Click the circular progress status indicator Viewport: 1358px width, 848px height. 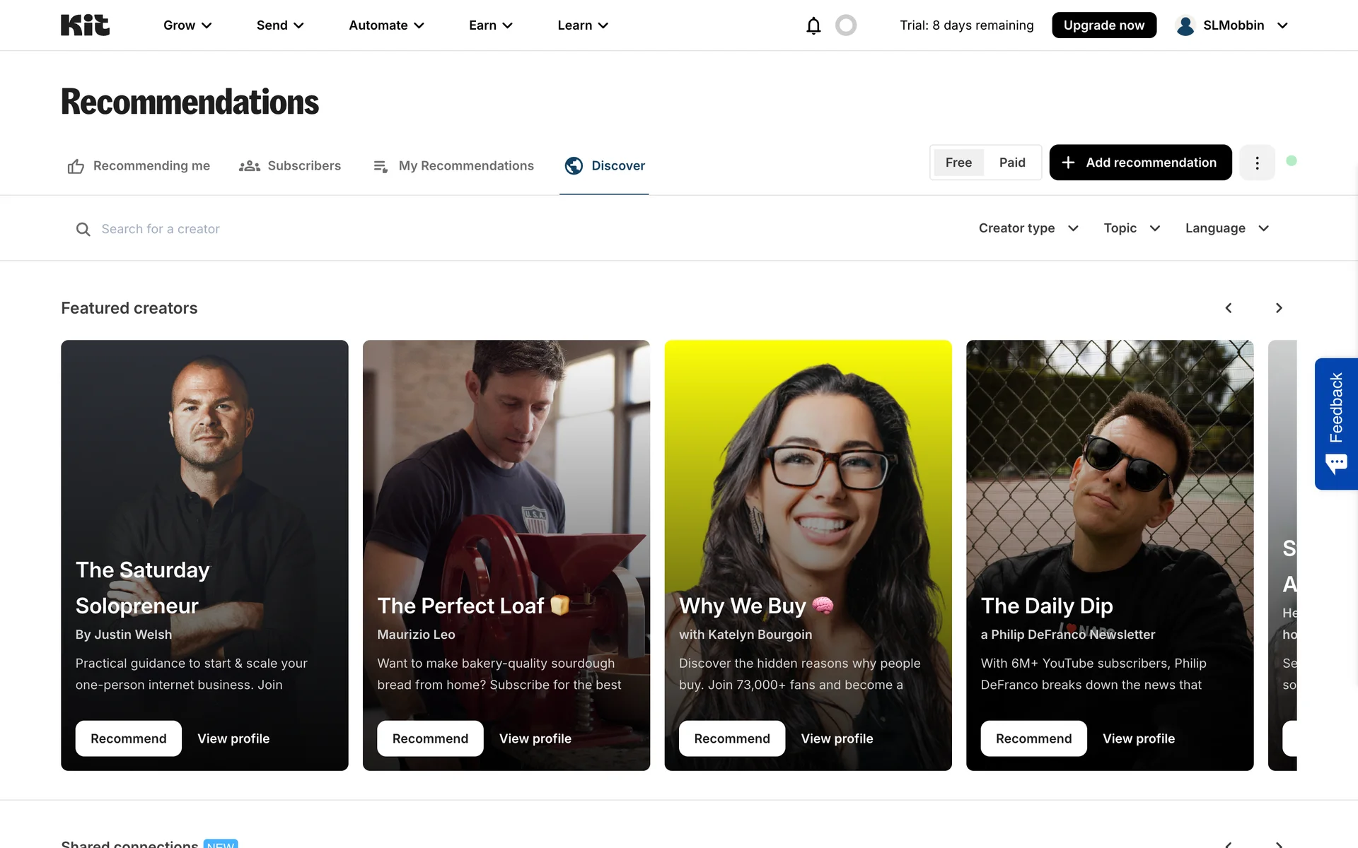click(x=846, y=25)
